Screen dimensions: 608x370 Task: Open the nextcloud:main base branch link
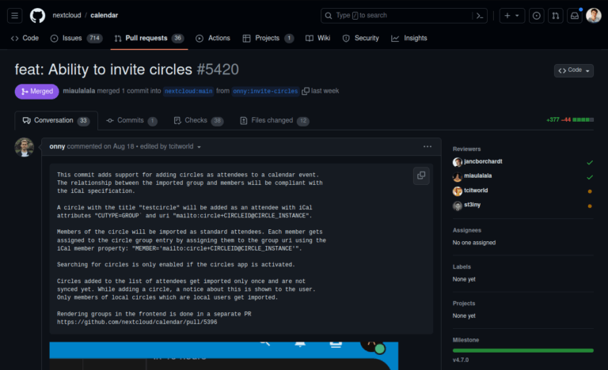[188, 91]
